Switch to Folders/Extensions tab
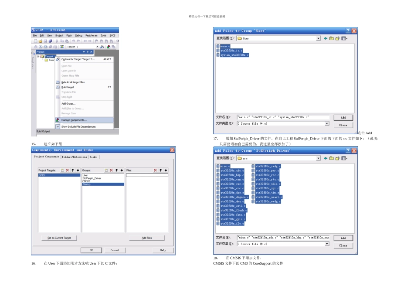414x293 pixels. click(x=75, y=157)
